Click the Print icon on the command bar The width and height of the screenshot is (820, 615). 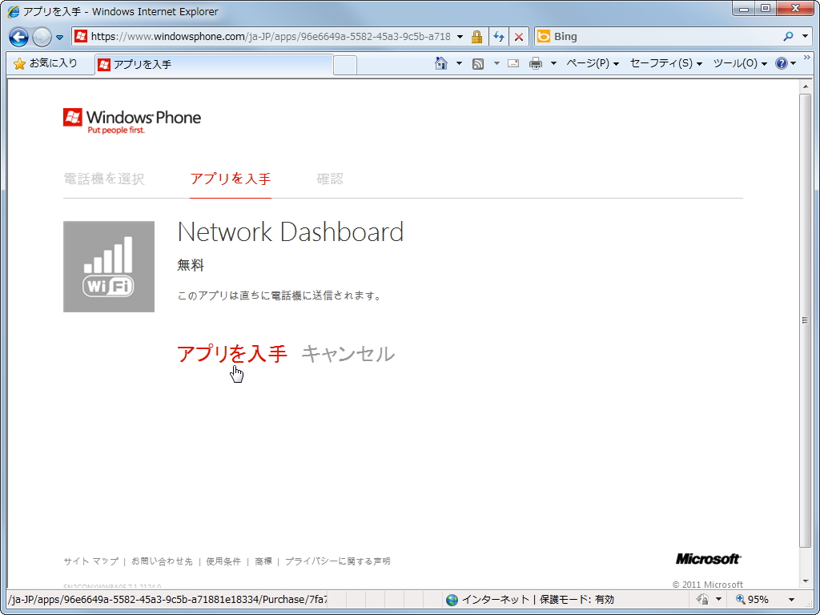(x=534, y=63)
